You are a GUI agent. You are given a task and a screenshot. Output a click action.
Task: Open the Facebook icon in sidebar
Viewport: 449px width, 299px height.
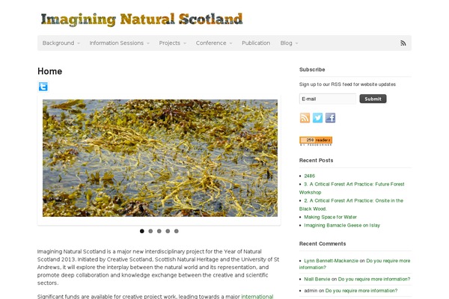[x=330, y=117]
